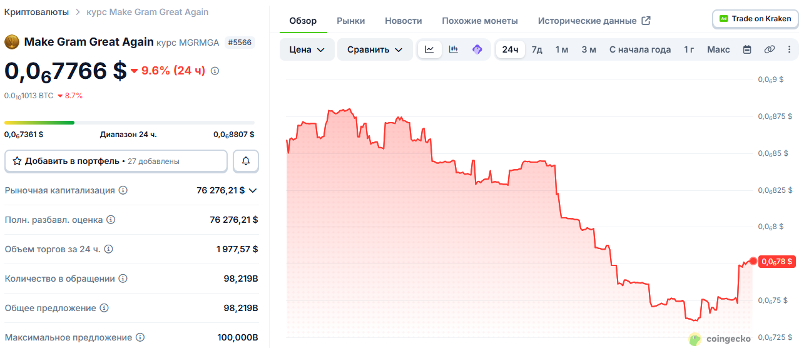Select the 1 м time range
The image size is (804, 348).
pyautogui.click(x=562, y=49)
